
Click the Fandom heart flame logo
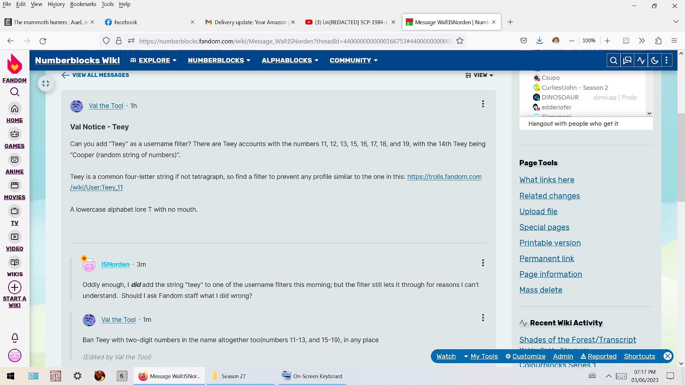(x=14, y=64)
